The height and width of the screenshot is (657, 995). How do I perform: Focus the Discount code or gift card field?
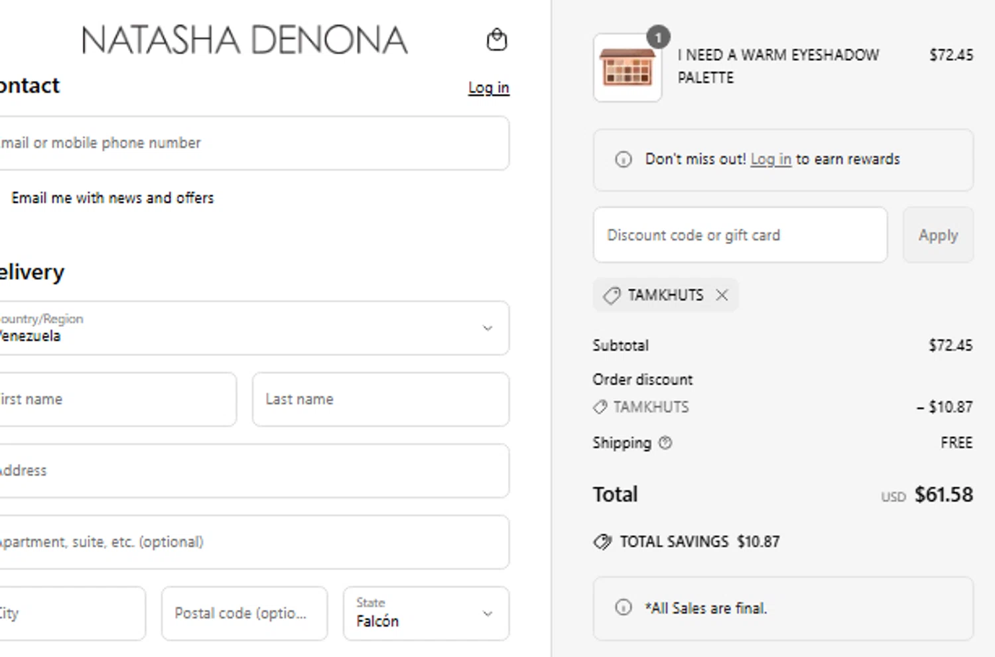click(740, 235)
